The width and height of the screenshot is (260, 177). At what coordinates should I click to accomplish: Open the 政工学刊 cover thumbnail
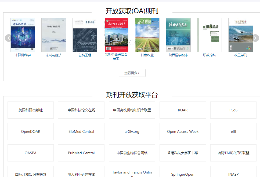241,35
